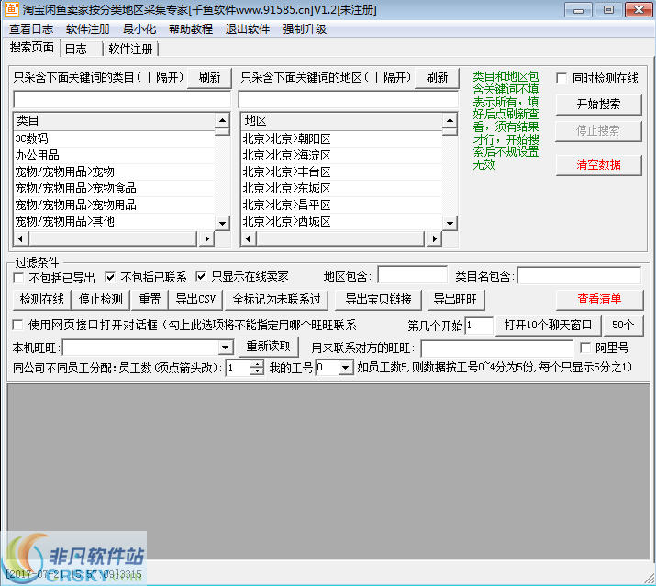Untick the 只显示在线卖家 checkbox
This screenshot has width=656, height=586.
tap(201, 276)
